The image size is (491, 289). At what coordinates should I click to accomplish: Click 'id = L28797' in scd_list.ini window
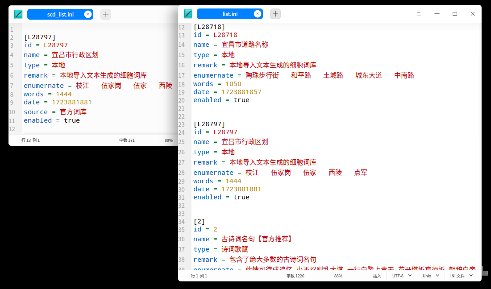click(46, 45)
